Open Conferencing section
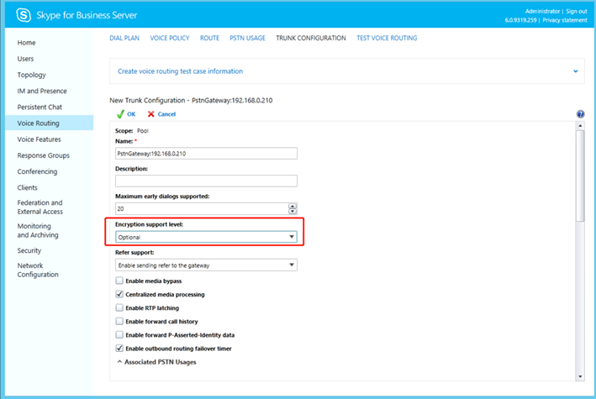The image size is (596, 399). coord(37,171)
